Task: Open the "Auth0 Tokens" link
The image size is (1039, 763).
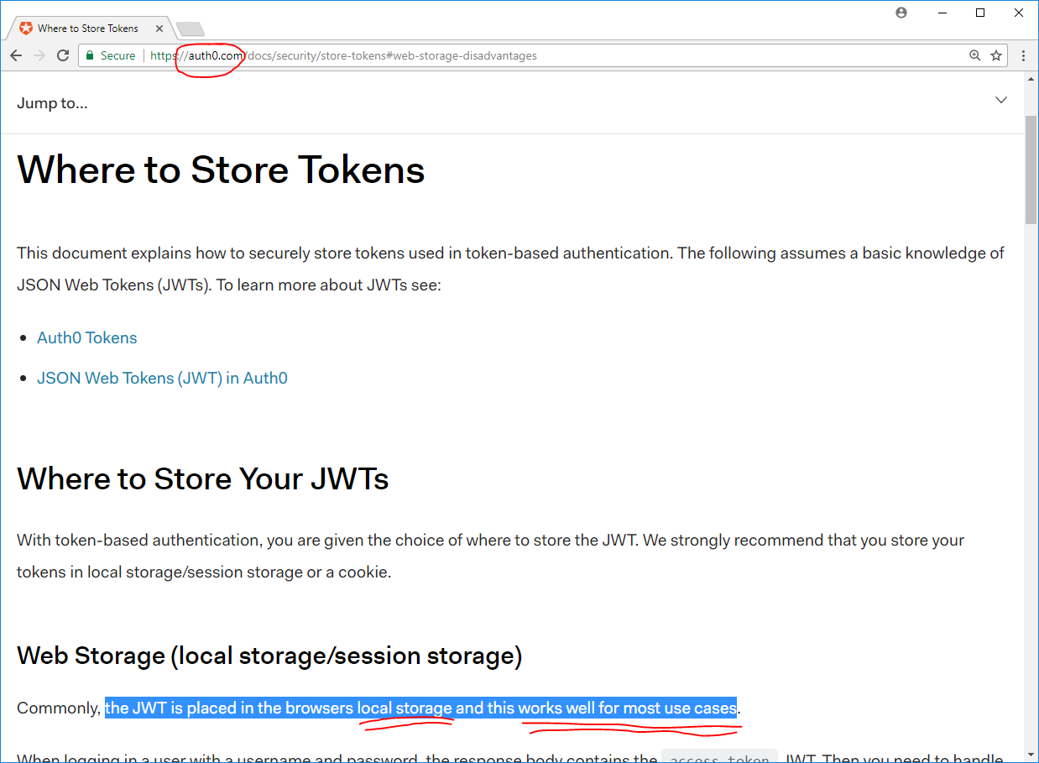Action: tap(86, 337)
